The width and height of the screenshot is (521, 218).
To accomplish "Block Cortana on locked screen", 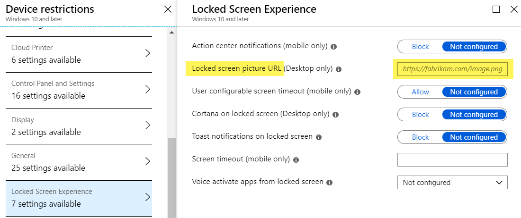I will [420, 115].
